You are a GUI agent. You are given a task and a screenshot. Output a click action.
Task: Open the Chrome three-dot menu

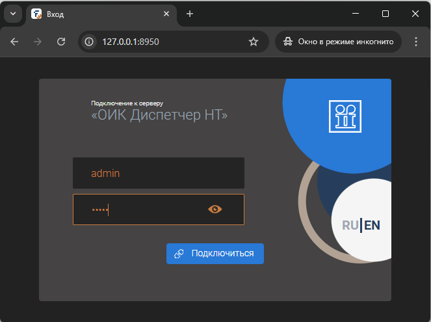pos(416,42)
